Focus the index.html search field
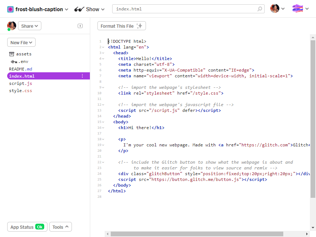The height and width of the screenshot is (237, 316). click(x=188, y=9)
